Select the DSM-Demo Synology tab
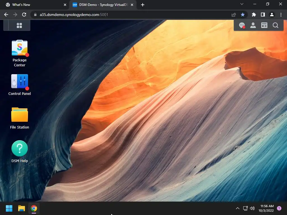287x215 pixels. [x=103, y=5]
